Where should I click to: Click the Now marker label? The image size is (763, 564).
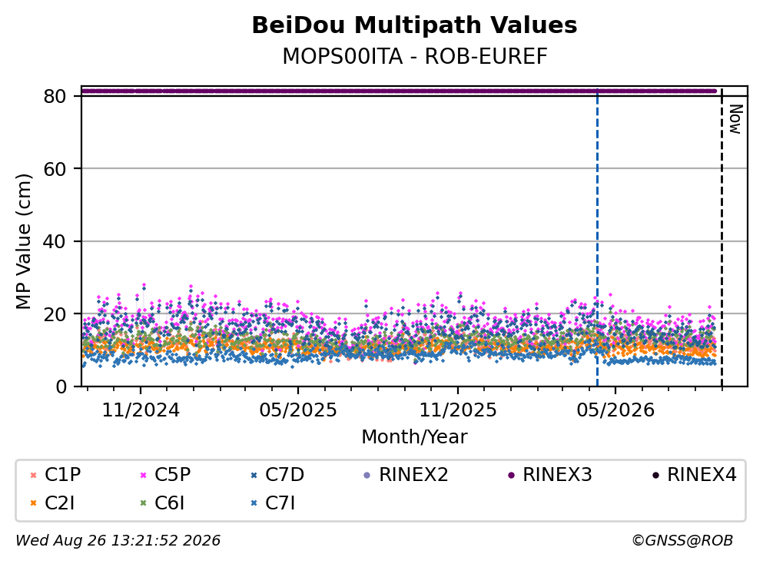click(735, 119)
